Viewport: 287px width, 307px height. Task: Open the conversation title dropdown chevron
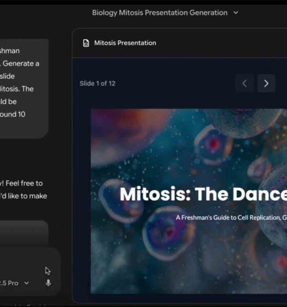236,13
